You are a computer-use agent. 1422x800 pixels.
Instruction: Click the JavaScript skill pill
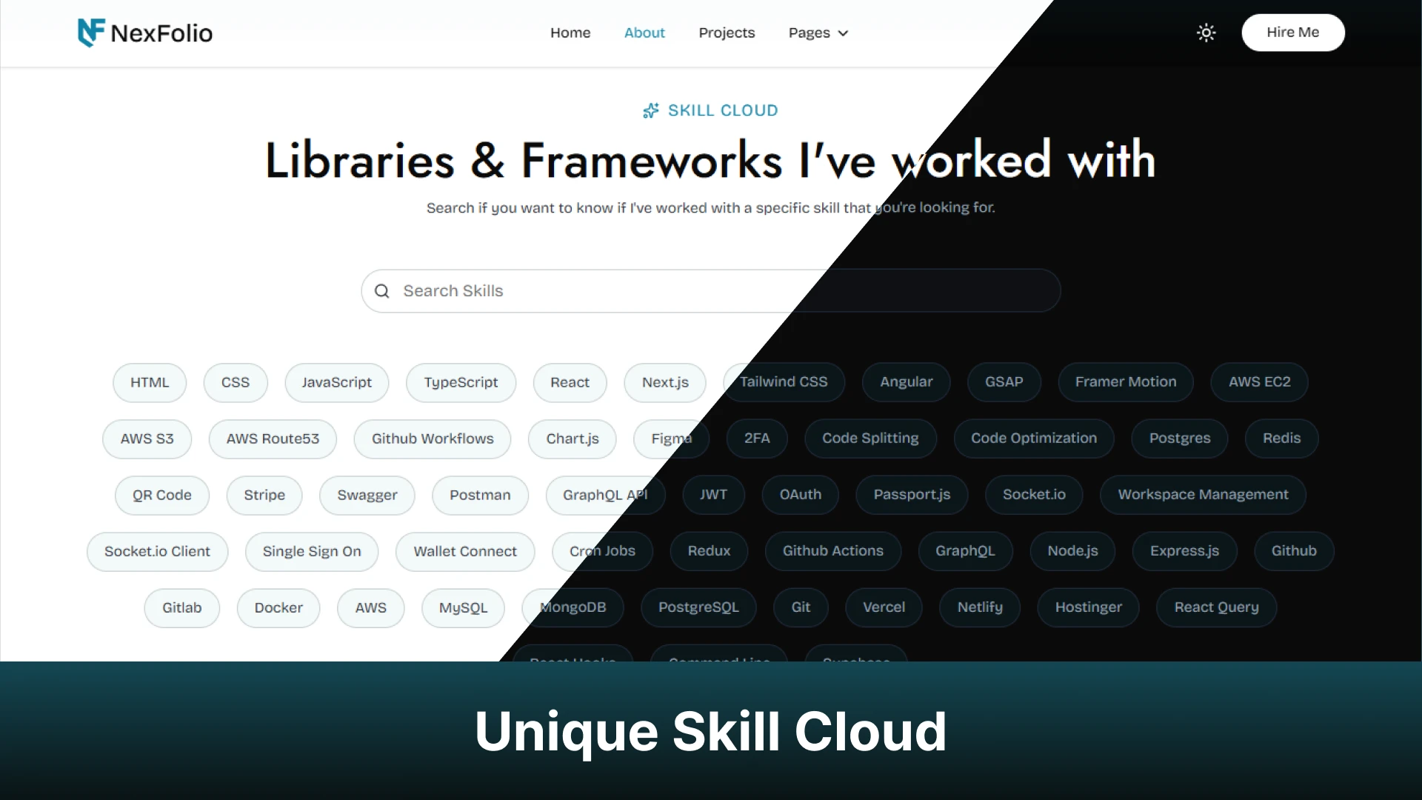[x=337, y=382]
